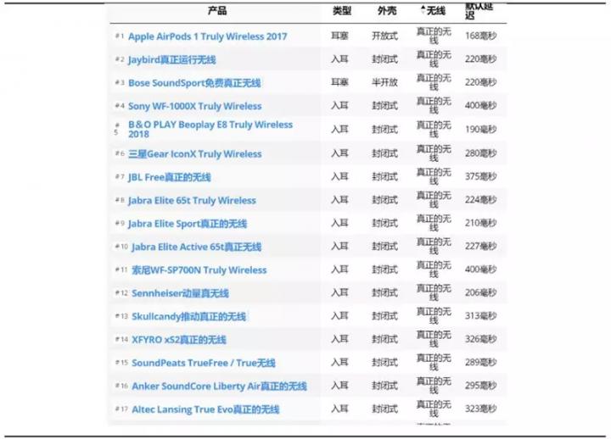The width and height of the screenshot is (611, 439).
Task: Select 半开放 in the Bose SoundSport row
Action: click(384, 82)
